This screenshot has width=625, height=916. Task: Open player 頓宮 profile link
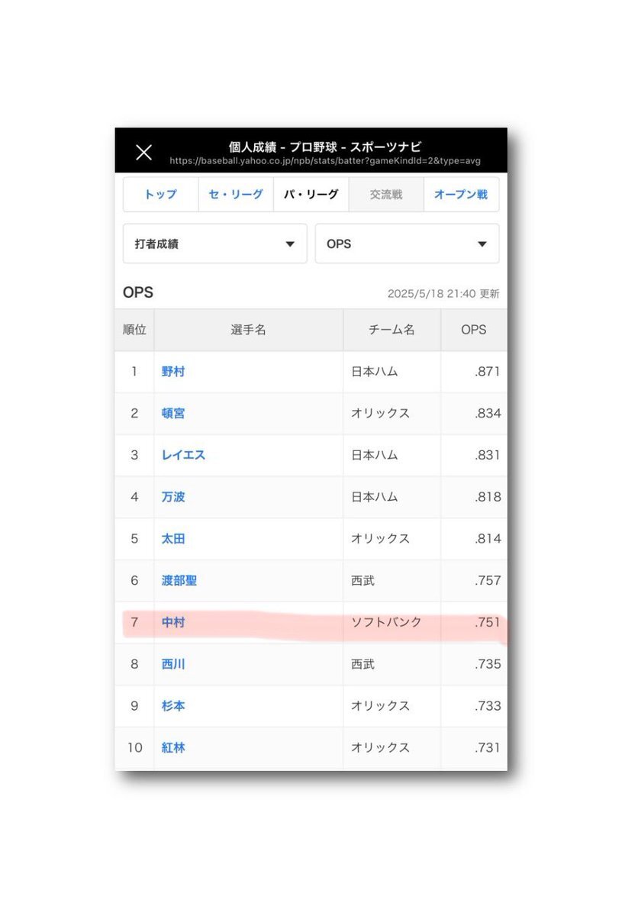coord(173,414)
